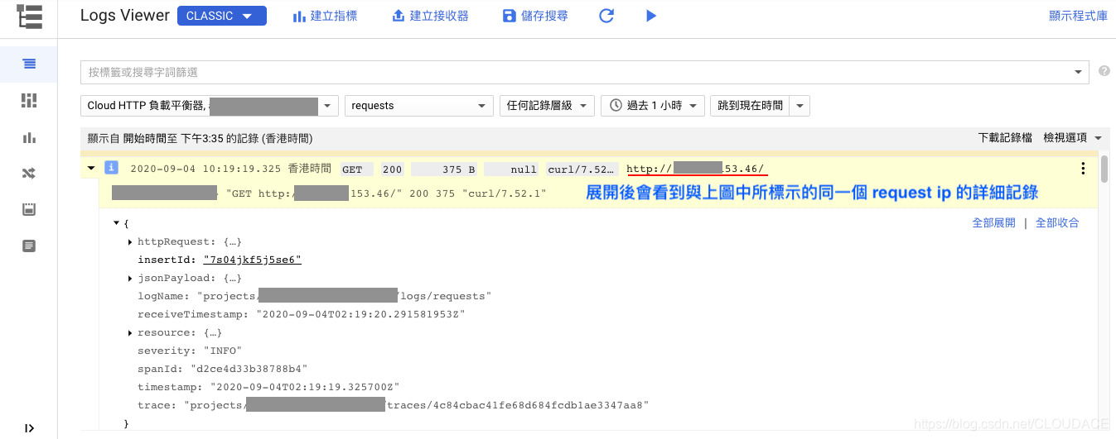Click 顯示程式庫 show library link
Screen dimensions: 1116x439
pyautogui.click(x=1078, y=16)
